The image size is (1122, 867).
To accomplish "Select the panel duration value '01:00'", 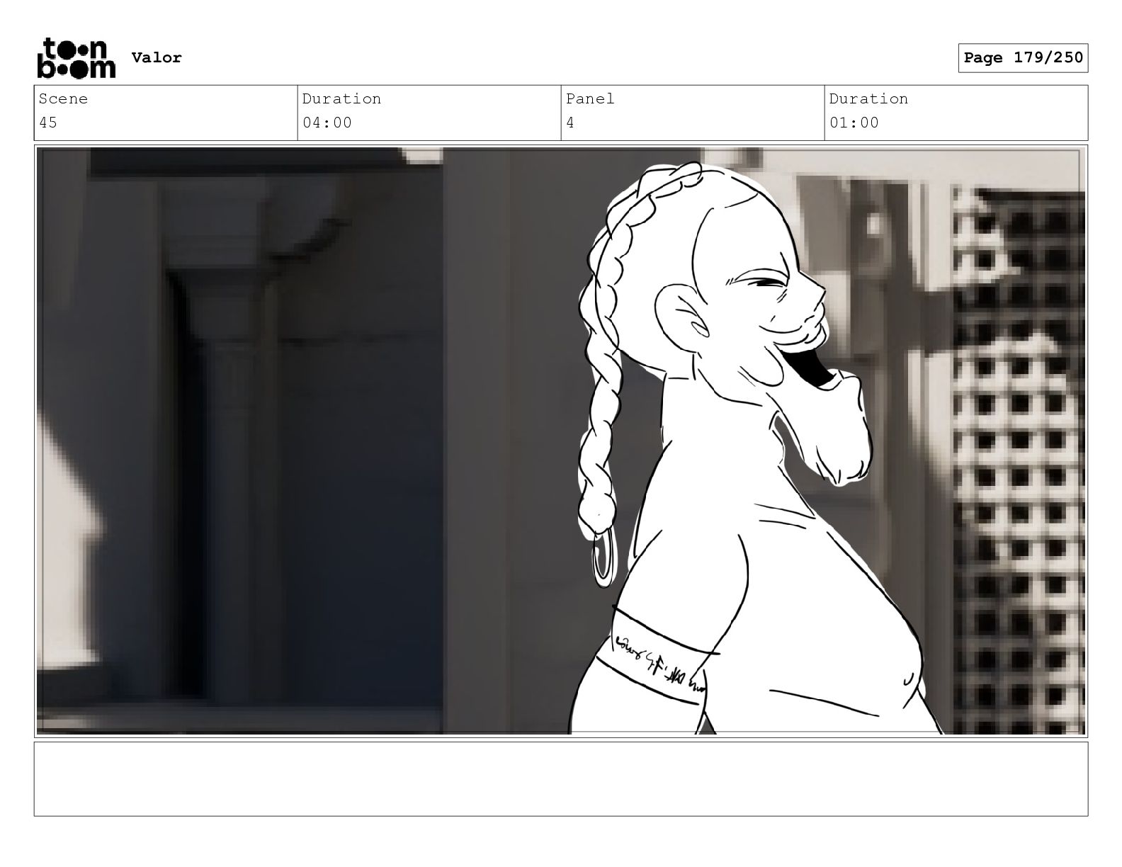I will [854, 123].
